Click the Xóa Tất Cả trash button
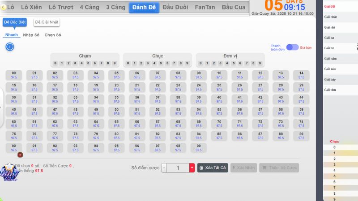The height and width of the screenshot is (201, 358). pyautogui.click(x=213, y=168)
